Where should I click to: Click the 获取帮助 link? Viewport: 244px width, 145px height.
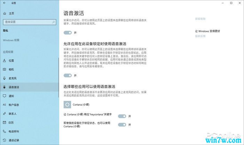click(x=200, y=19)
